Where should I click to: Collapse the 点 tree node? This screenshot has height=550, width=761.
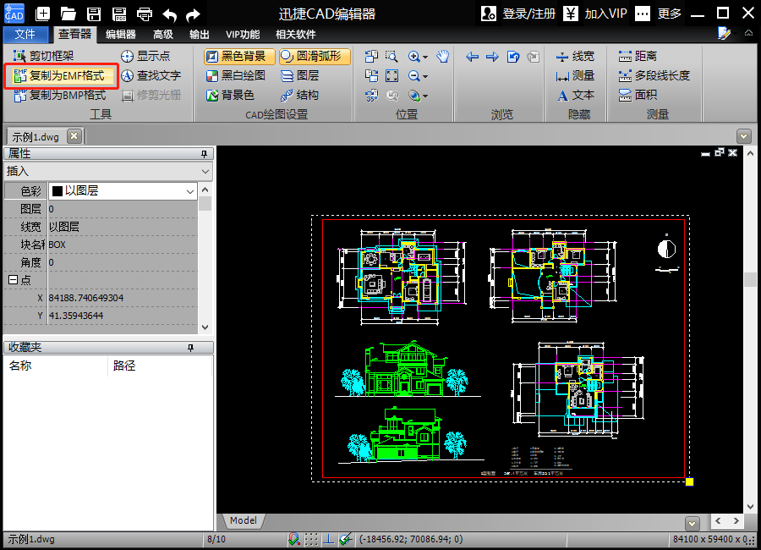tap(13, 280)
